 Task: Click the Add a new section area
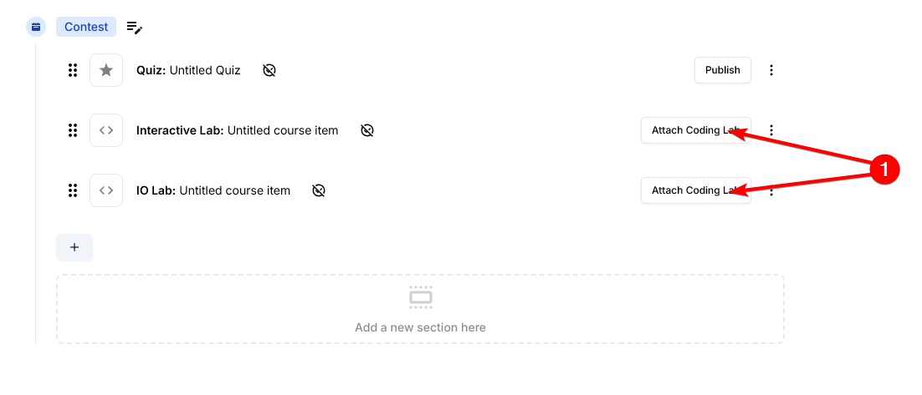point(420,309)
